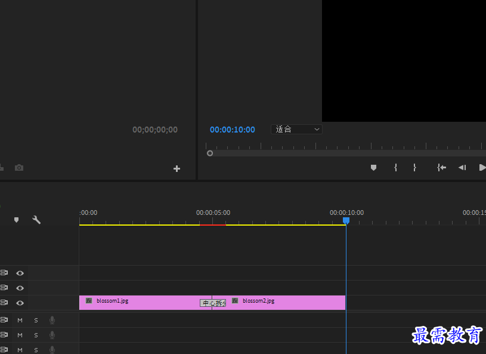Select the 中心拆分 transition between clips
Image resolution: width=486 pixels, height=354 pixels.
coord(213,303)
